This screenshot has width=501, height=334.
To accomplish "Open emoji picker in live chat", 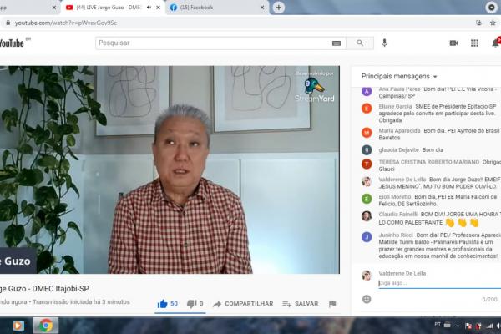I will (x=367, y=298).
